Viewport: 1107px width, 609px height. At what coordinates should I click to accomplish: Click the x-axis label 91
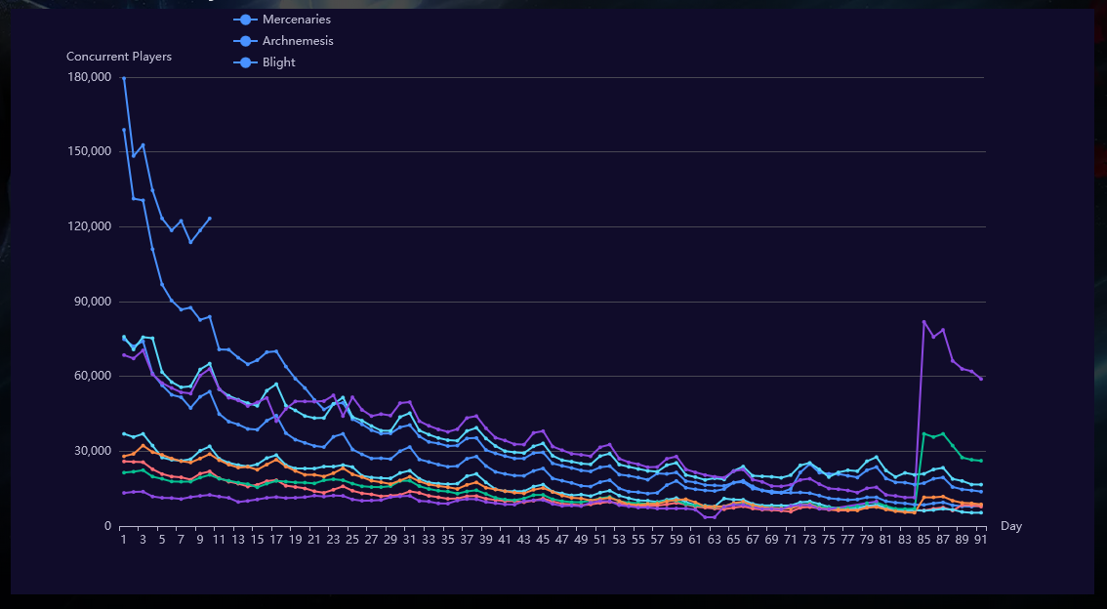[981, 540]
